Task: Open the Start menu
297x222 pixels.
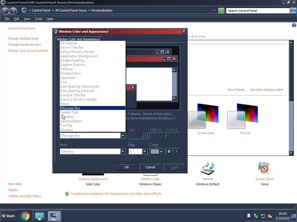Action: (x=8, y=216)
